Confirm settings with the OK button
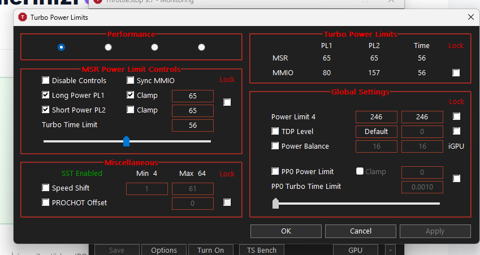The height and width of the screenshot is (255, 480). tap(286, 231)
